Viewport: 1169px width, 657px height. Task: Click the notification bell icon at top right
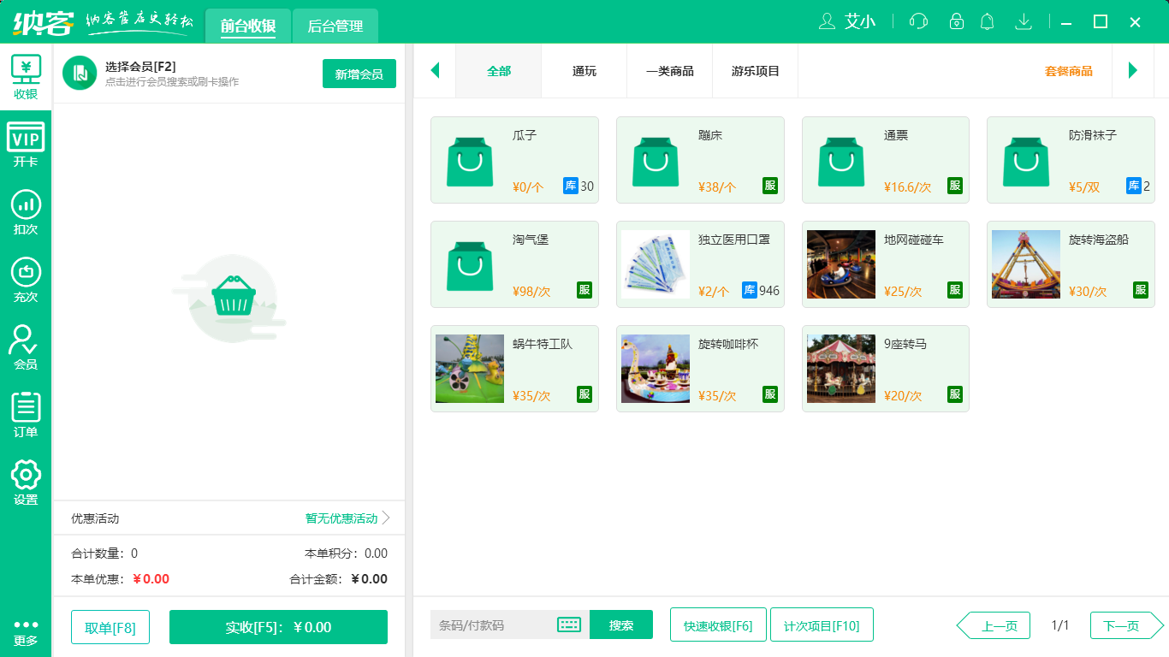tap(987, 21)
